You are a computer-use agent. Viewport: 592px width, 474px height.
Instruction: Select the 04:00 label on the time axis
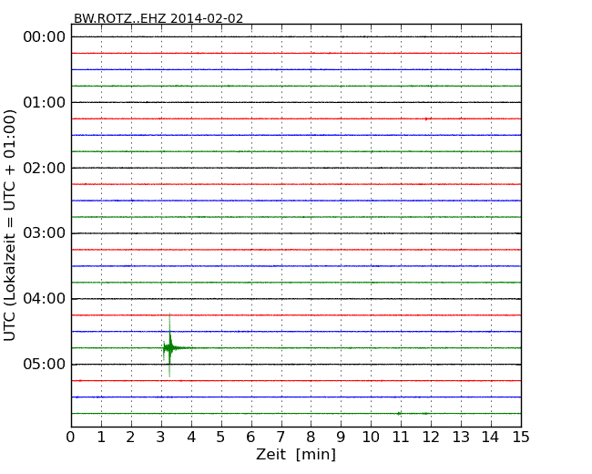pyautogui.click(x=45, y=299)
